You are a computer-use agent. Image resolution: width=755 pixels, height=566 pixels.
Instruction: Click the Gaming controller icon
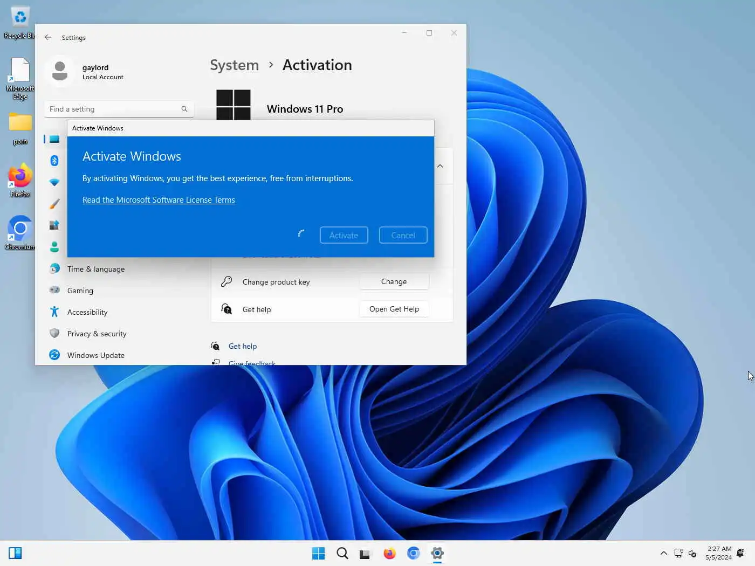[x=54, y=290]
